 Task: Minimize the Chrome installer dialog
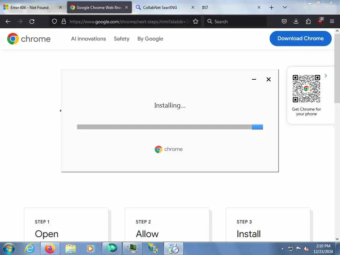[x=254, y=79]
